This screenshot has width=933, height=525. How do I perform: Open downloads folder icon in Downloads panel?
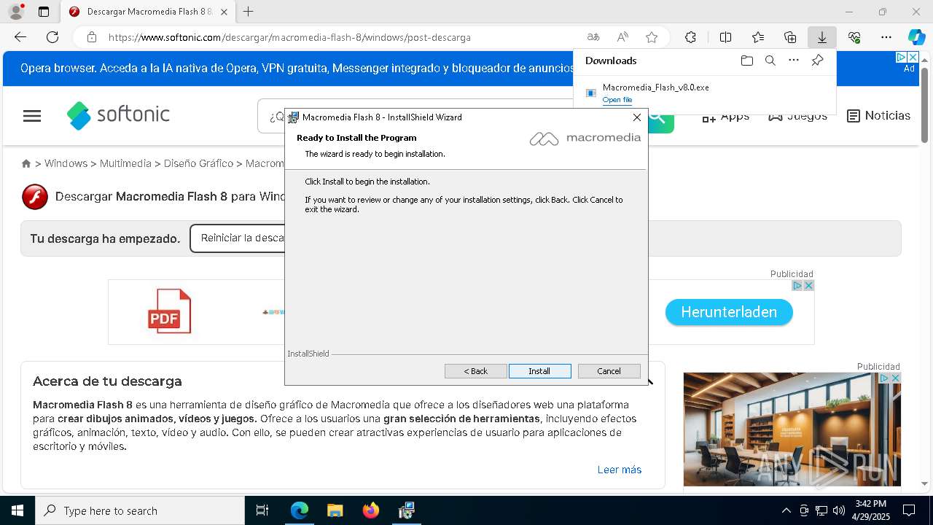(746, 61)
